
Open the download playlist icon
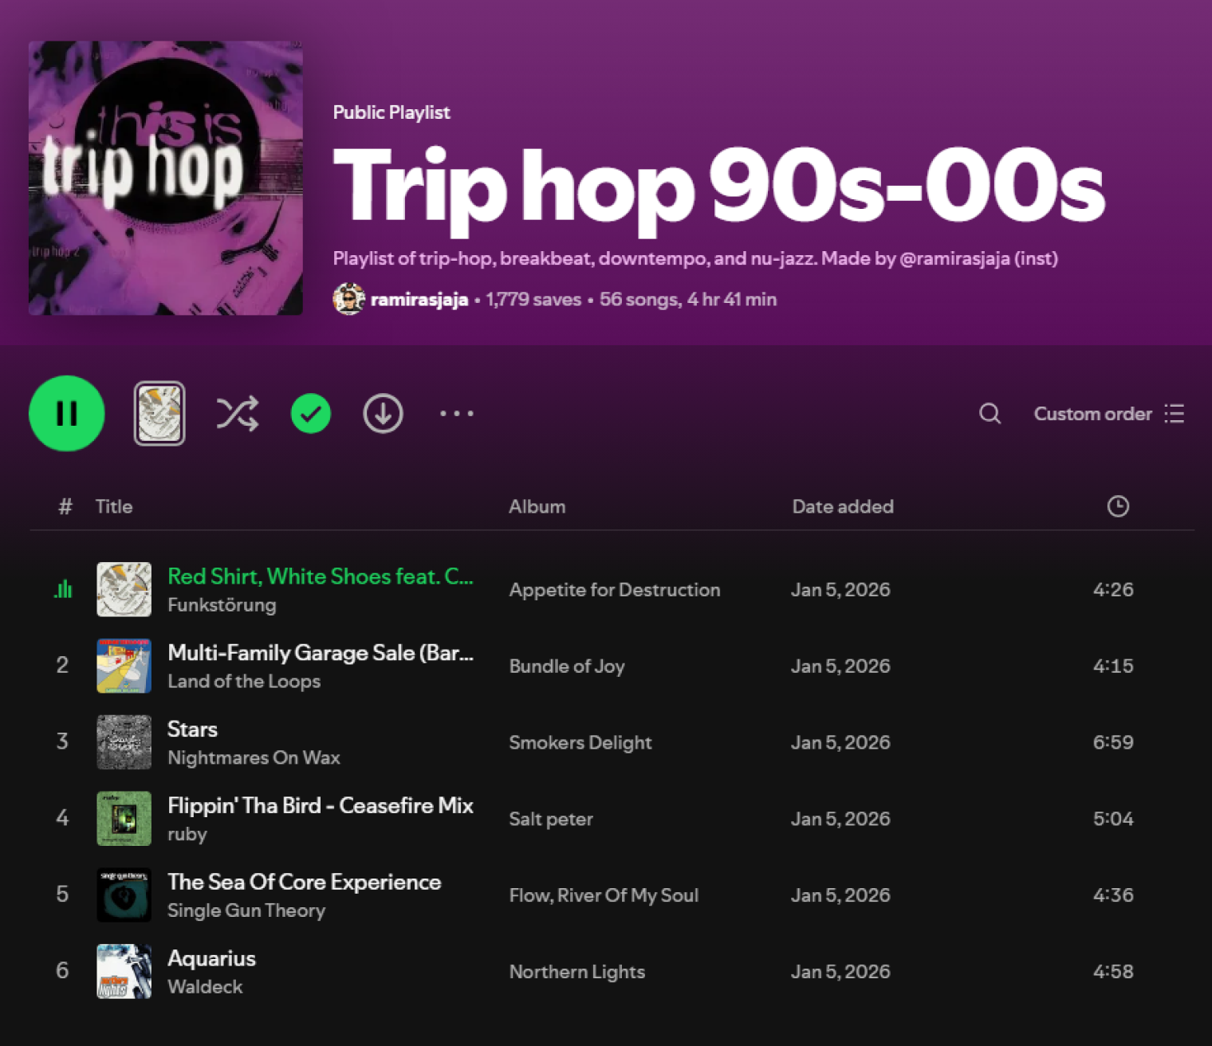pos(383,413)
